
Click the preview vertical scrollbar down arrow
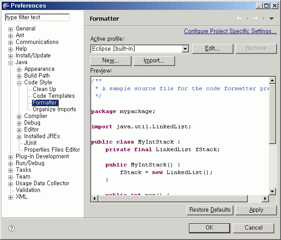pyautogui.click(x=272, y=192)
